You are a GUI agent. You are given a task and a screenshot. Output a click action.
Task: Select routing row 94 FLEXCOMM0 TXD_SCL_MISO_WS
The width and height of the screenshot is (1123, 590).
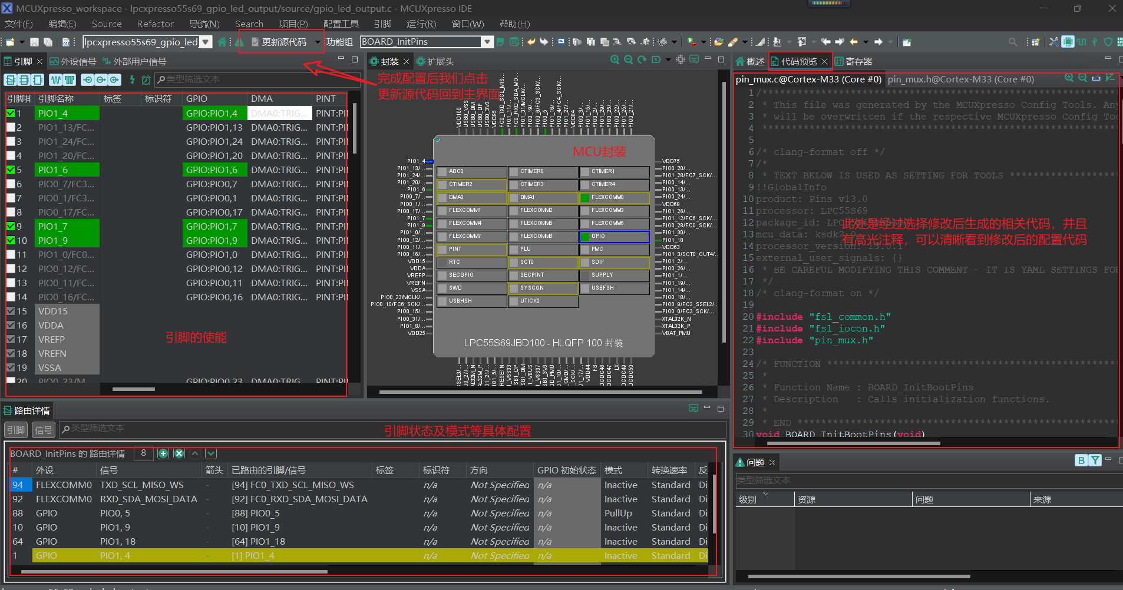click(x=359, y=485)
